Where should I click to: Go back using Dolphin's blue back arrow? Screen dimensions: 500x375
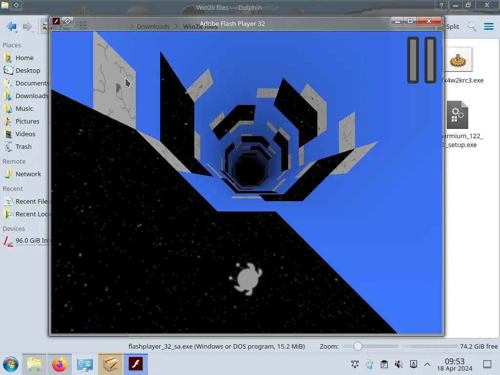[x=12, y=26]
